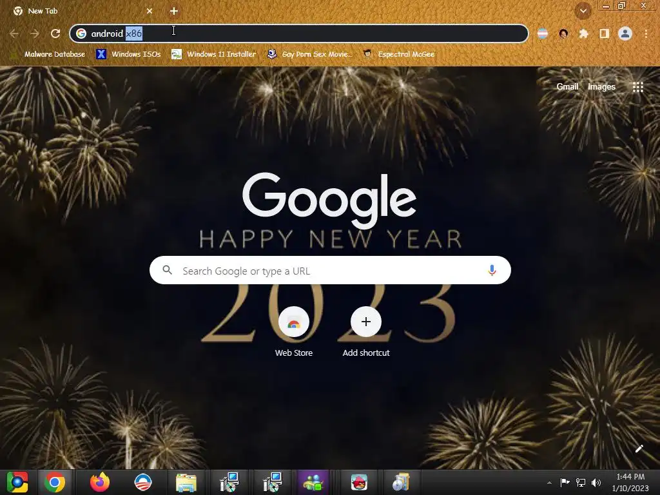Screen dimensions: 660x495
Task: Open the Windows ISOs bookmark
Action: click(128, 54)
